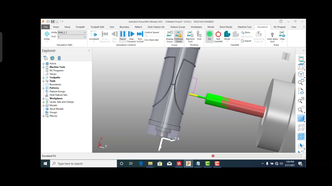Expand the Workplanes tree node

tap(44, 98)
